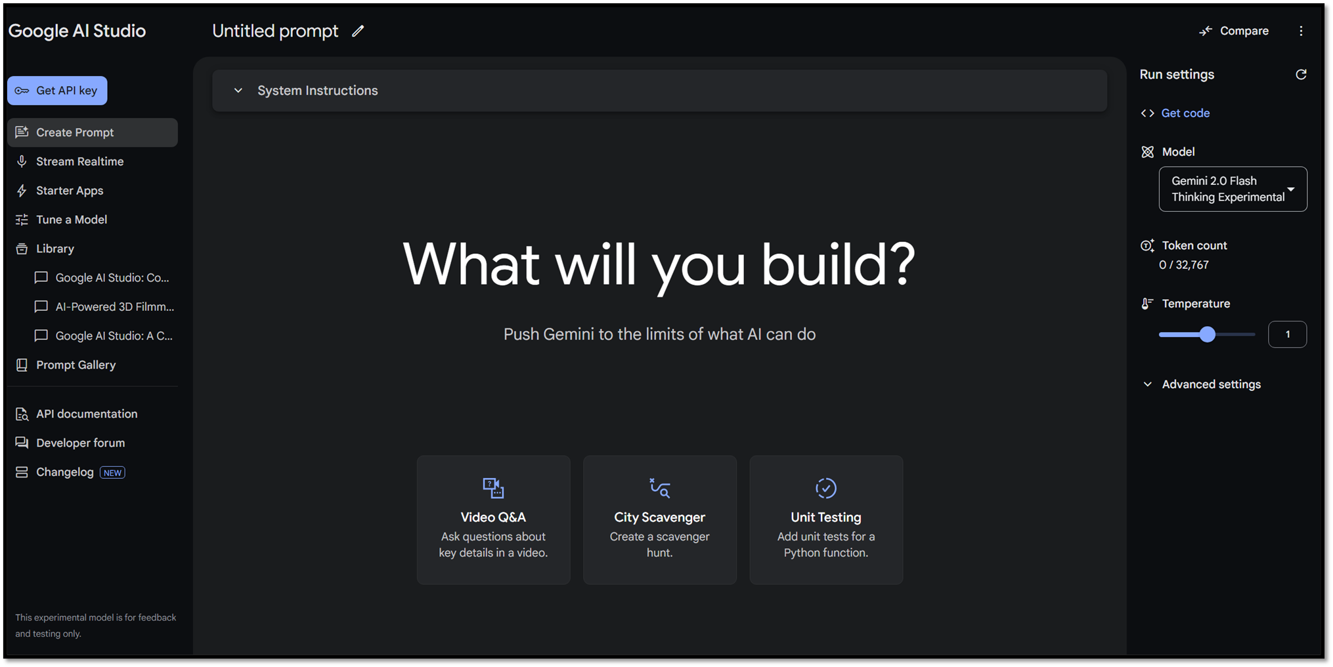Expand the System Instructions chevron
The image size is (1333, 667).
pyautogui.click(x=238, y=91)
